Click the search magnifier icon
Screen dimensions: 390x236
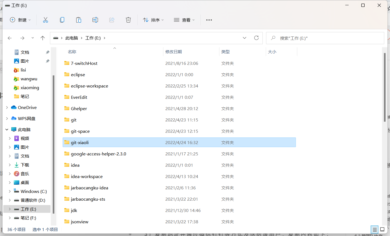273,38
